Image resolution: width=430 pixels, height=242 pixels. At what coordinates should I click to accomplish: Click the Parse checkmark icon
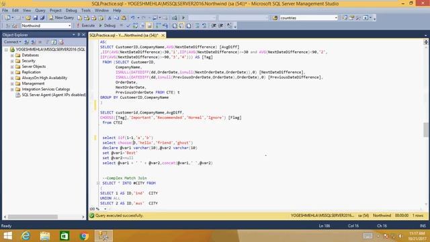128,26
